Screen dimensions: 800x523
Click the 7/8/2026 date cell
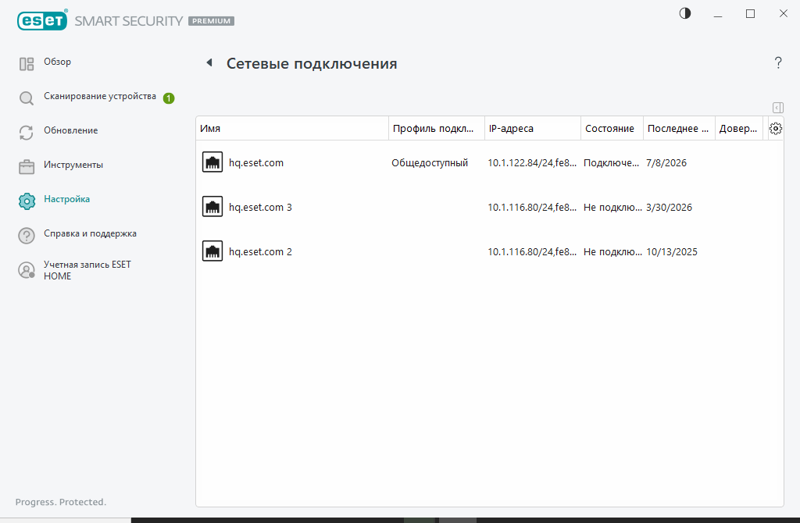coord(666,162)
